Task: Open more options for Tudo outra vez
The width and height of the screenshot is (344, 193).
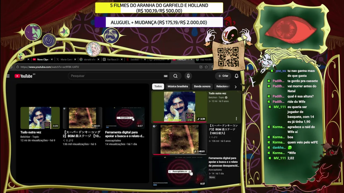Action: tap(236, 118)
